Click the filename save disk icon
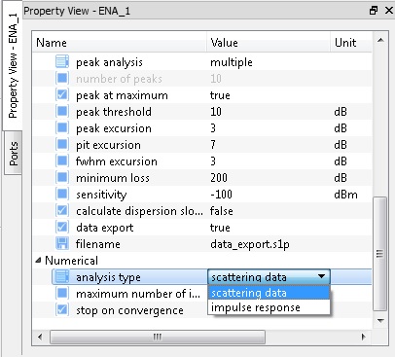This screenshot has width=395, height=357. pos(62,243)
